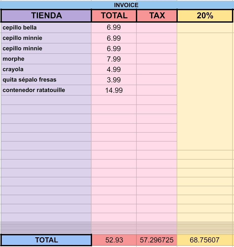Select the 52.93 sum cell
234x247 pixels.
point(114,240)
